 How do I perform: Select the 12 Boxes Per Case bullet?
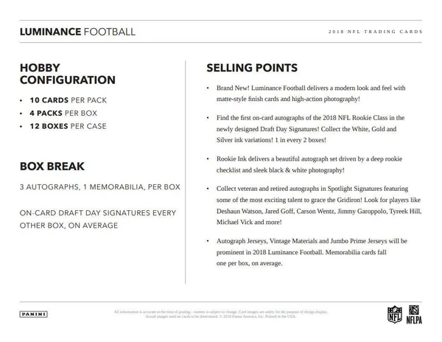(69, 126)
